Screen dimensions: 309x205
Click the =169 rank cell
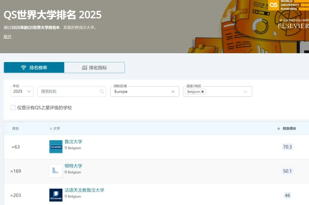pyautogui.click(x=15, y=171)
